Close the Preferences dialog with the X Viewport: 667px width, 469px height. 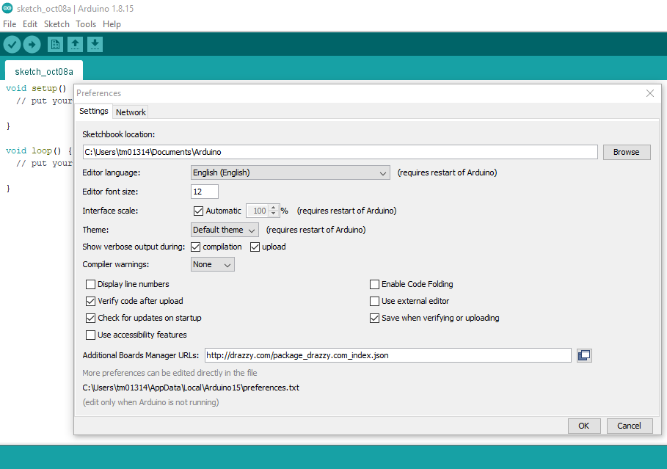(x=649, y=93)
